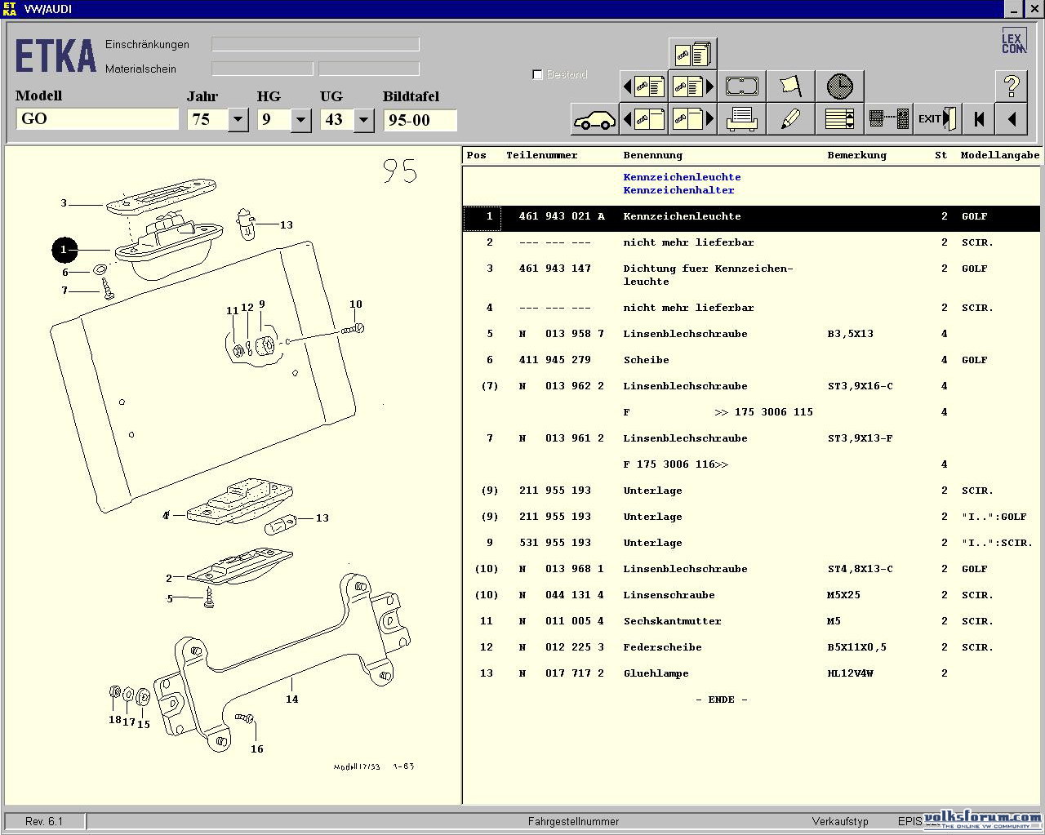Viewport: 1045px width, 835px height.
Task: Click the Einschränkungen field
Action: [x=315, y=44]
